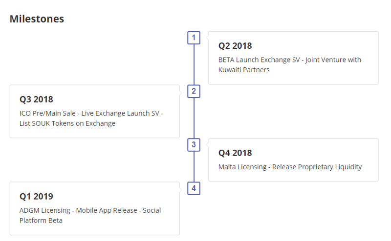Image resolution: width=391 pixels, height=241 pixels.
Task: Click timeline marker number 3
Action: pyautogui.click(x=194, y=144)
